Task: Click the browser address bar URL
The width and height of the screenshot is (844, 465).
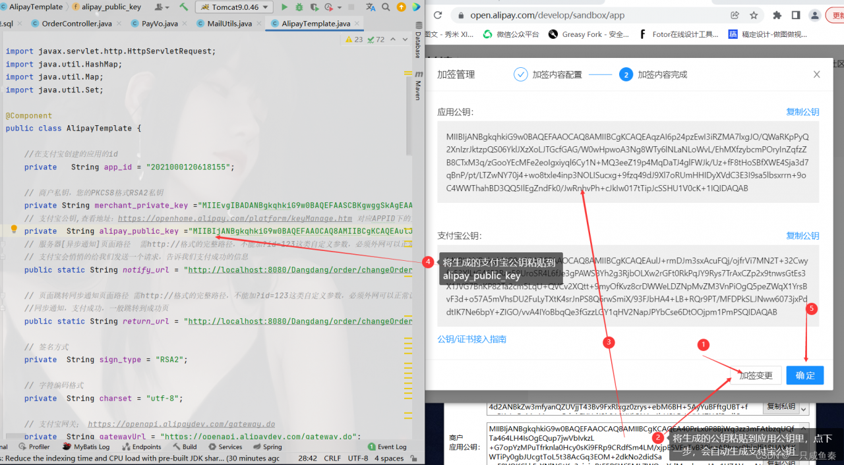Action: tap(547, 15)
